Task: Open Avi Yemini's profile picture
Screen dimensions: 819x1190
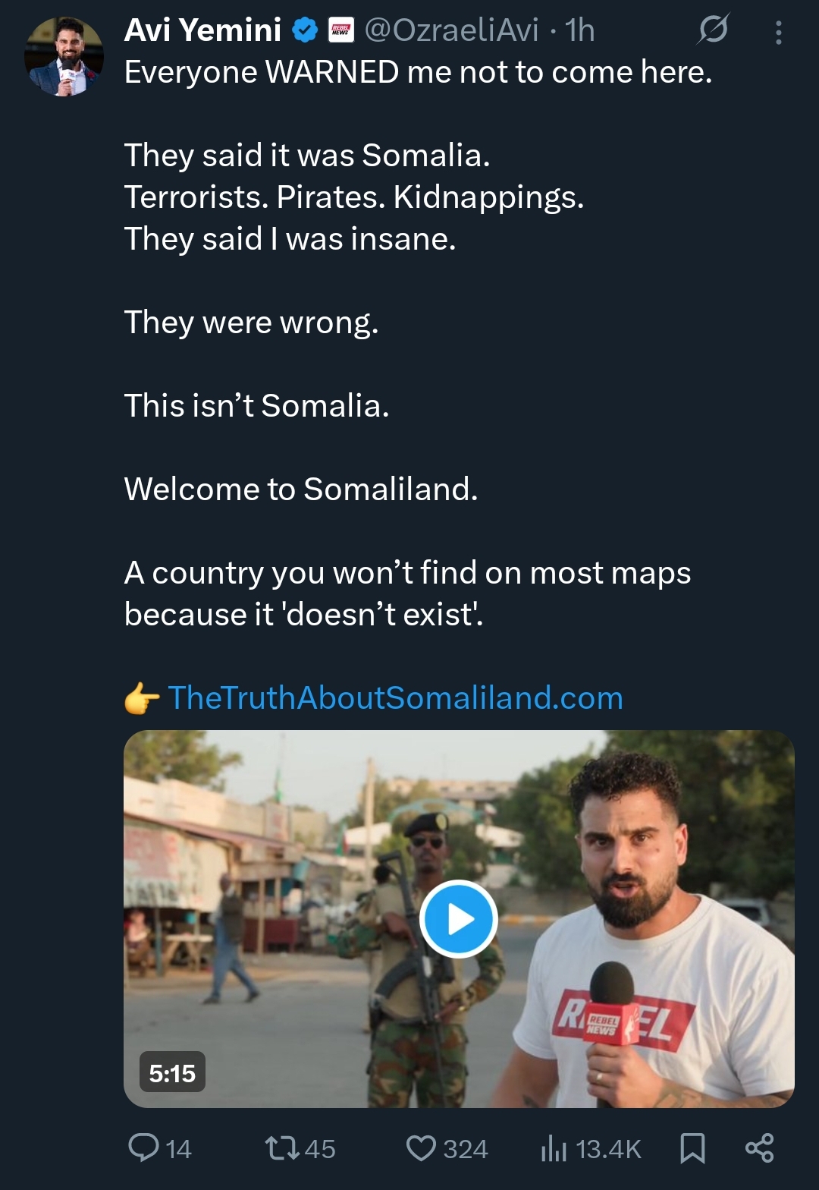Action: click(64, 57)
